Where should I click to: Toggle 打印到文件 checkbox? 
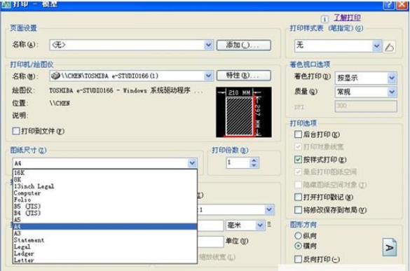pyautogui.click(x=16, y=131)
